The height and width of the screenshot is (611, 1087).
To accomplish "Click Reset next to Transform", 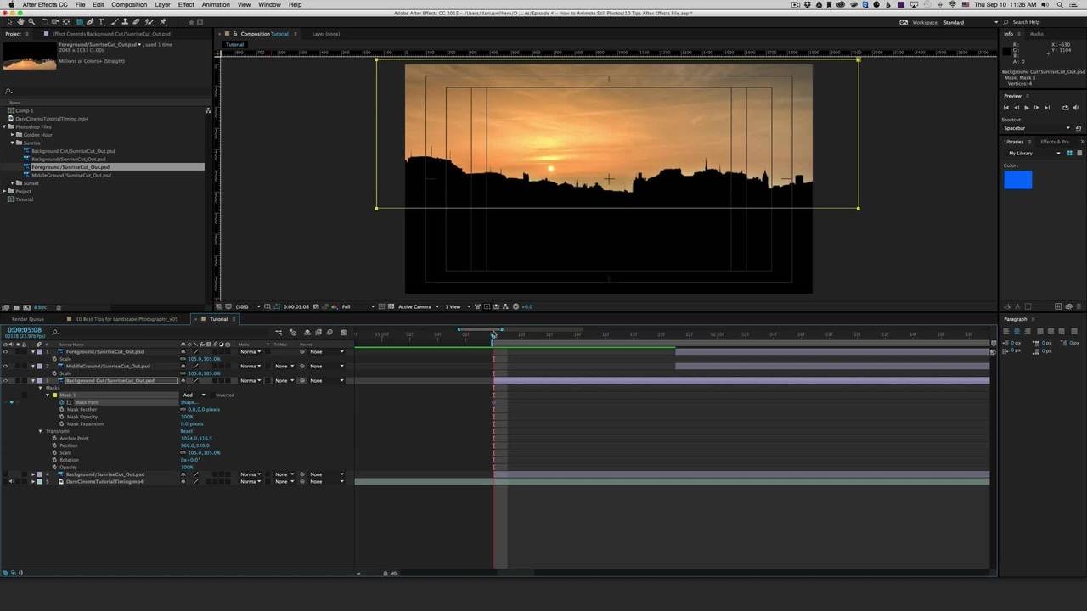I will tap(186, 431).
